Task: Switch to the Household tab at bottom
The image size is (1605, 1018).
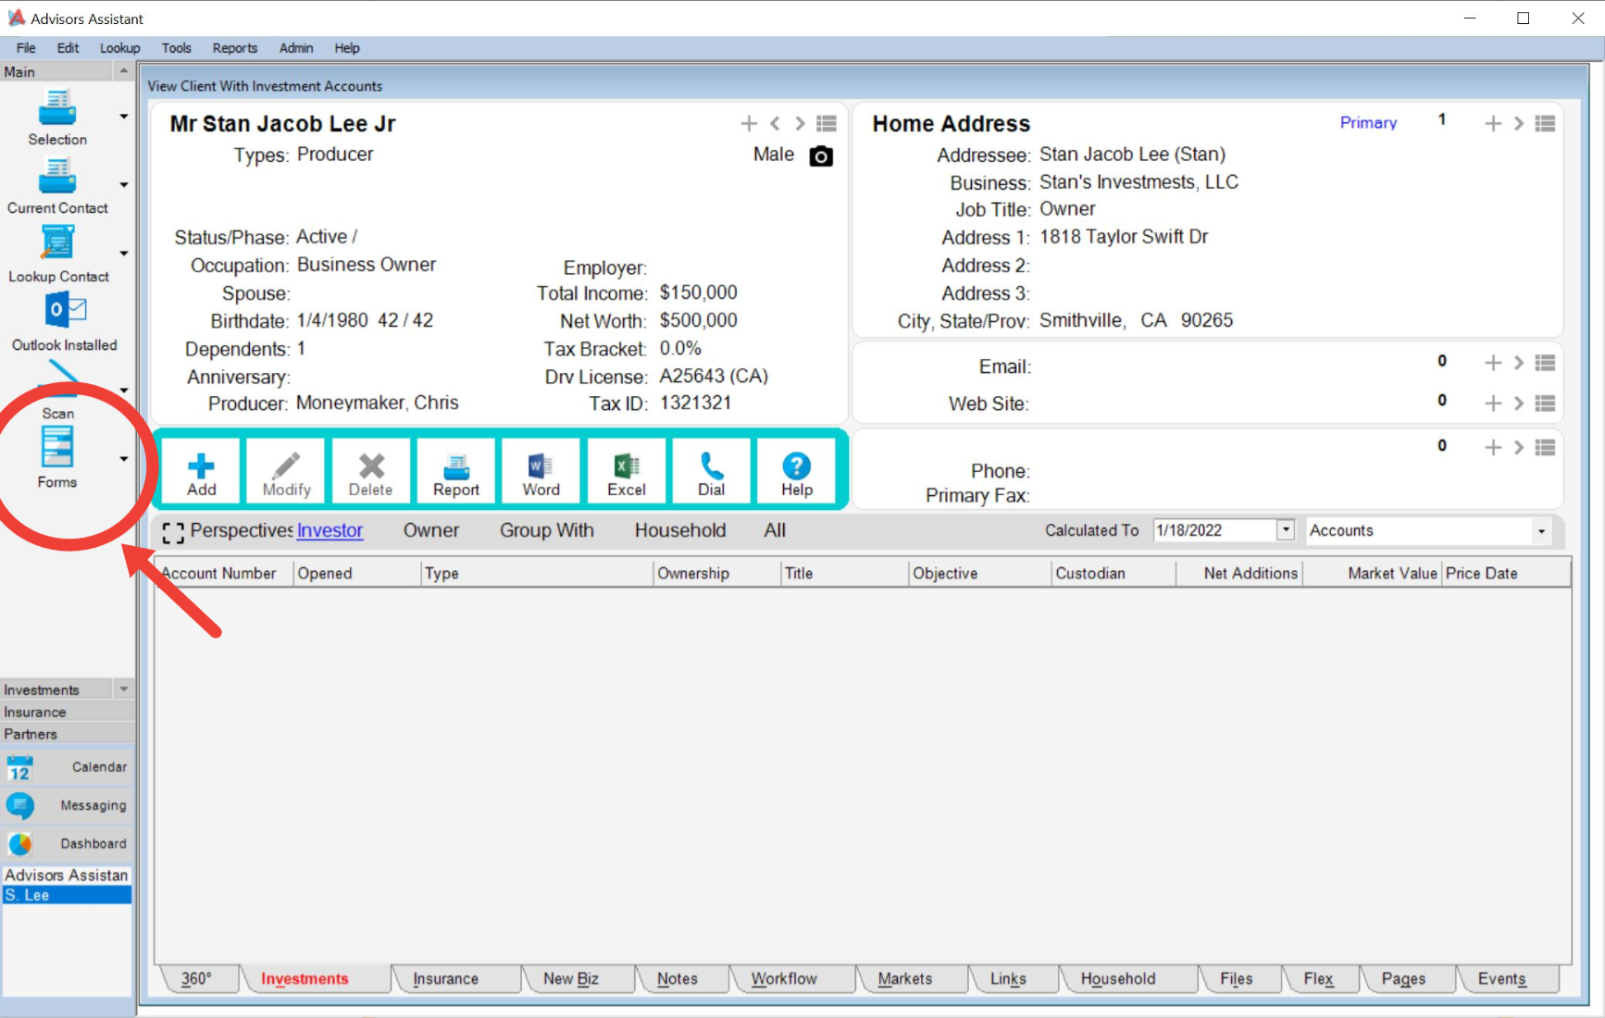Action: point(1118,978)
